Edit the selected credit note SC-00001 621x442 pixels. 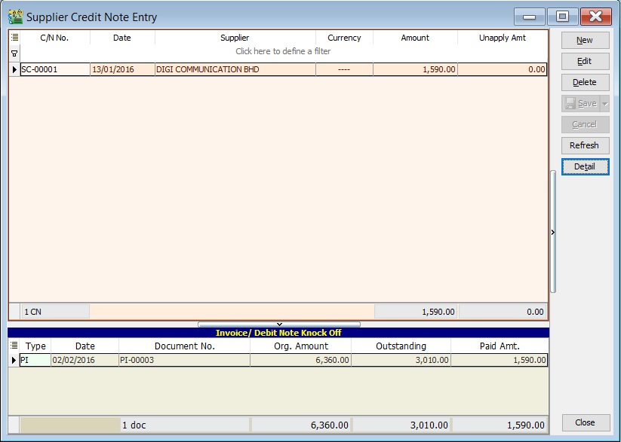pyautogui.click(x=585, y=61)
